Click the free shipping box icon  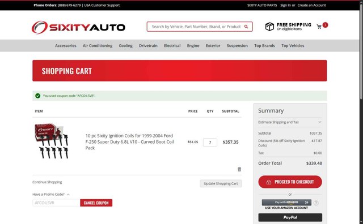pos(269,27)
